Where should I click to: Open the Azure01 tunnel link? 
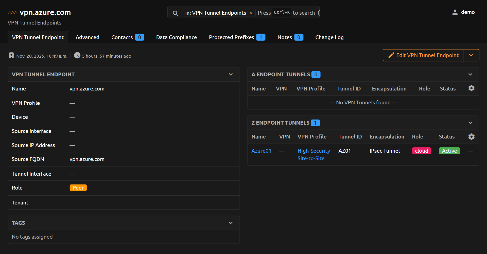click(261, 151)
